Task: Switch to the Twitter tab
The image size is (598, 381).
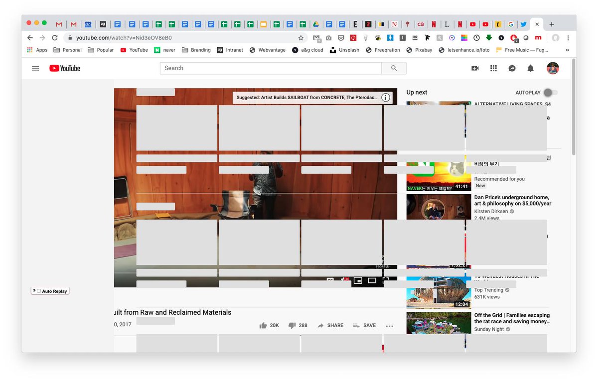Action: (523, 24)
